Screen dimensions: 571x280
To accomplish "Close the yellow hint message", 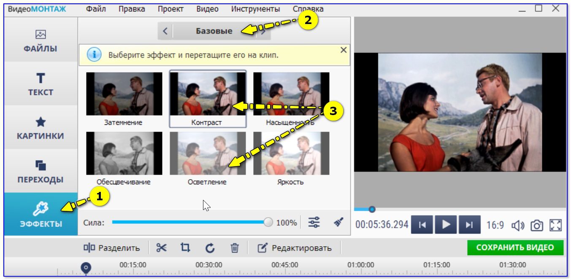I will (x=344, y=50).
